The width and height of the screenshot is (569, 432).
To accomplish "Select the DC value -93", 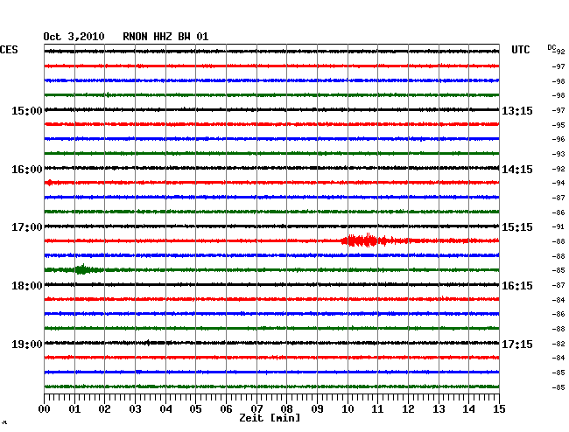I will tap(558, 154).
